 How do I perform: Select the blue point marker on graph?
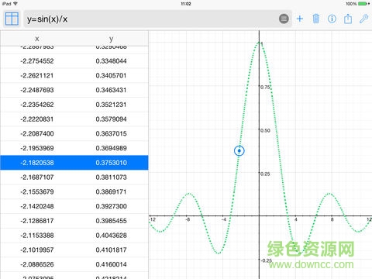coord(239,150)
